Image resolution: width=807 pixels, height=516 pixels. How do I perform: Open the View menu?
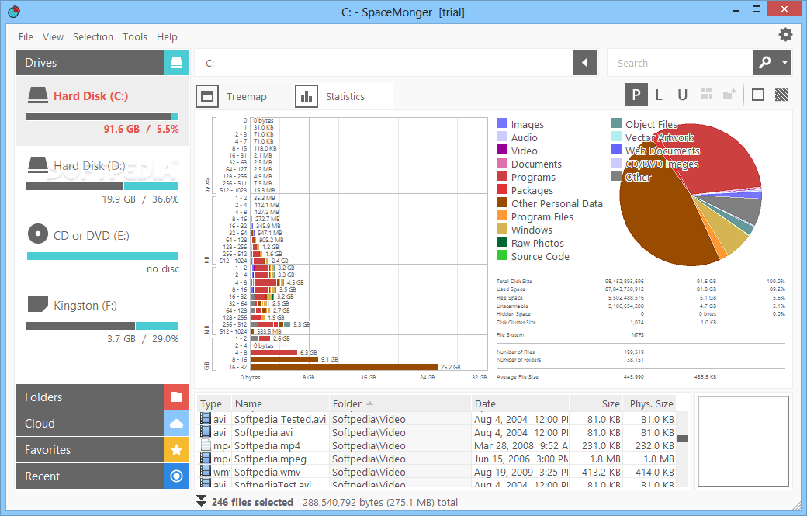[53, 37]
